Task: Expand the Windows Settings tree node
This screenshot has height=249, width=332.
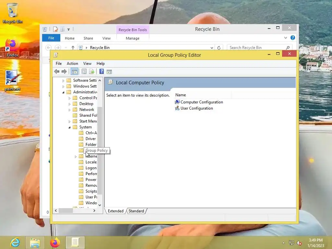Action: coord(63,86)
